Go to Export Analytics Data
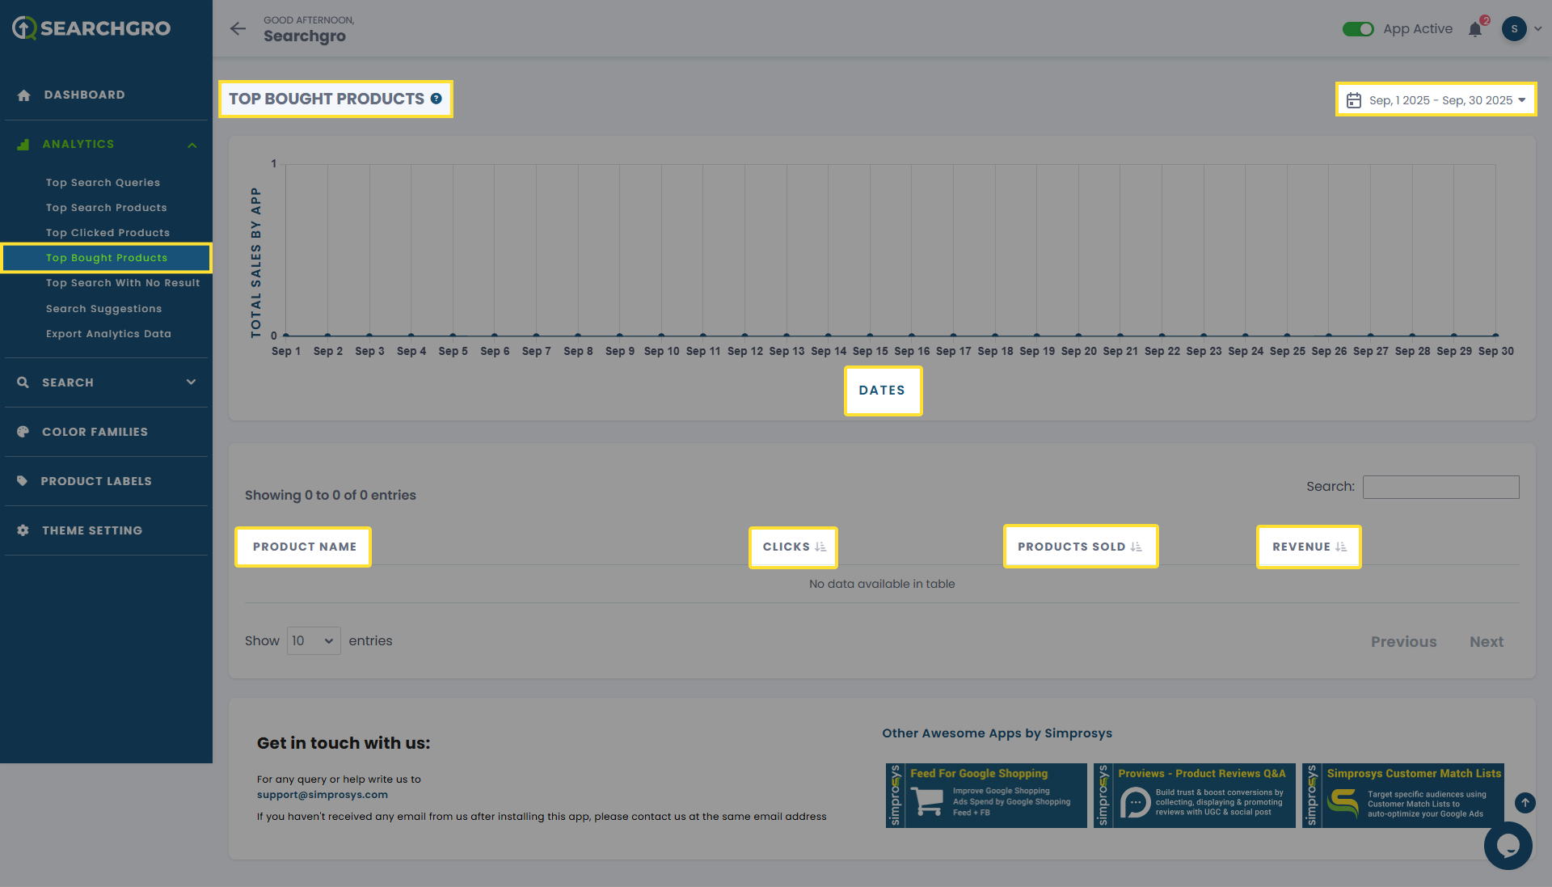Screen dimensions: 1552x887 108,334
